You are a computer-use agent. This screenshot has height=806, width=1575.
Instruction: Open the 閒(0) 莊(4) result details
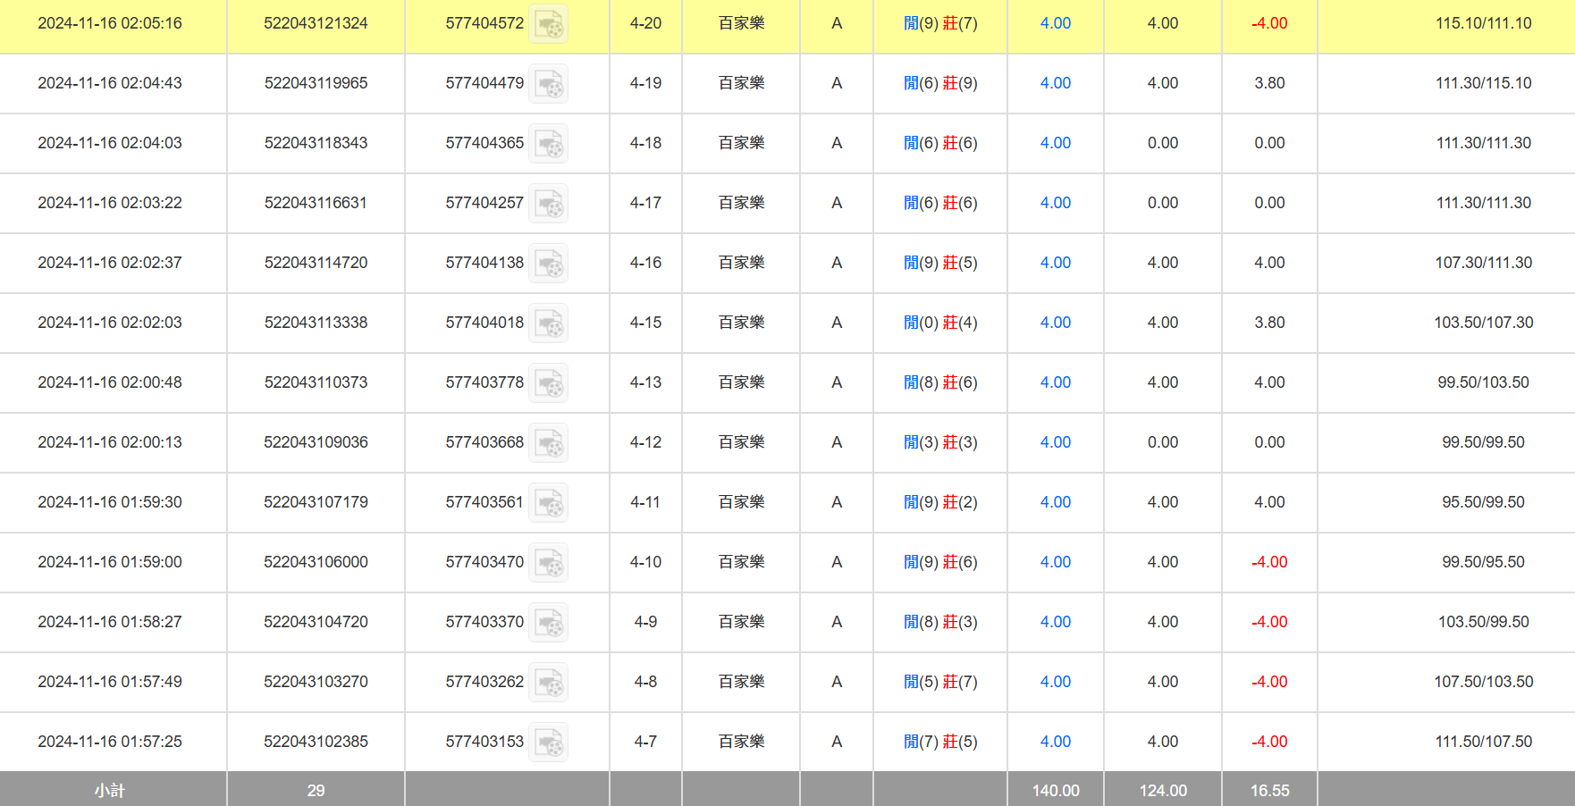[x=940, y=323]
